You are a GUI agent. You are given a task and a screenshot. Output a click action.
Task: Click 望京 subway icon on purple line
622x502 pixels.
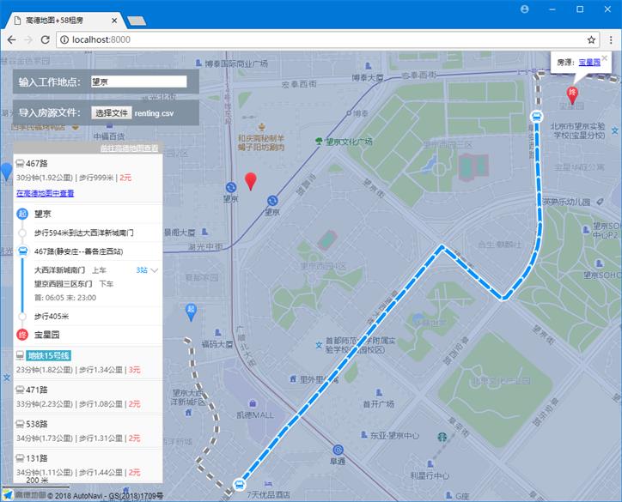pyautogui.click(x=272, y=201)
